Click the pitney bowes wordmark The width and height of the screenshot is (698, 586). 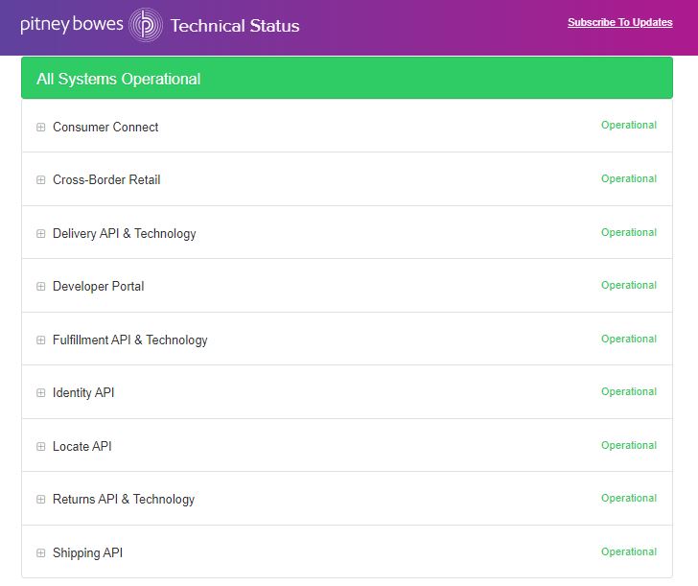click(72, 25)
